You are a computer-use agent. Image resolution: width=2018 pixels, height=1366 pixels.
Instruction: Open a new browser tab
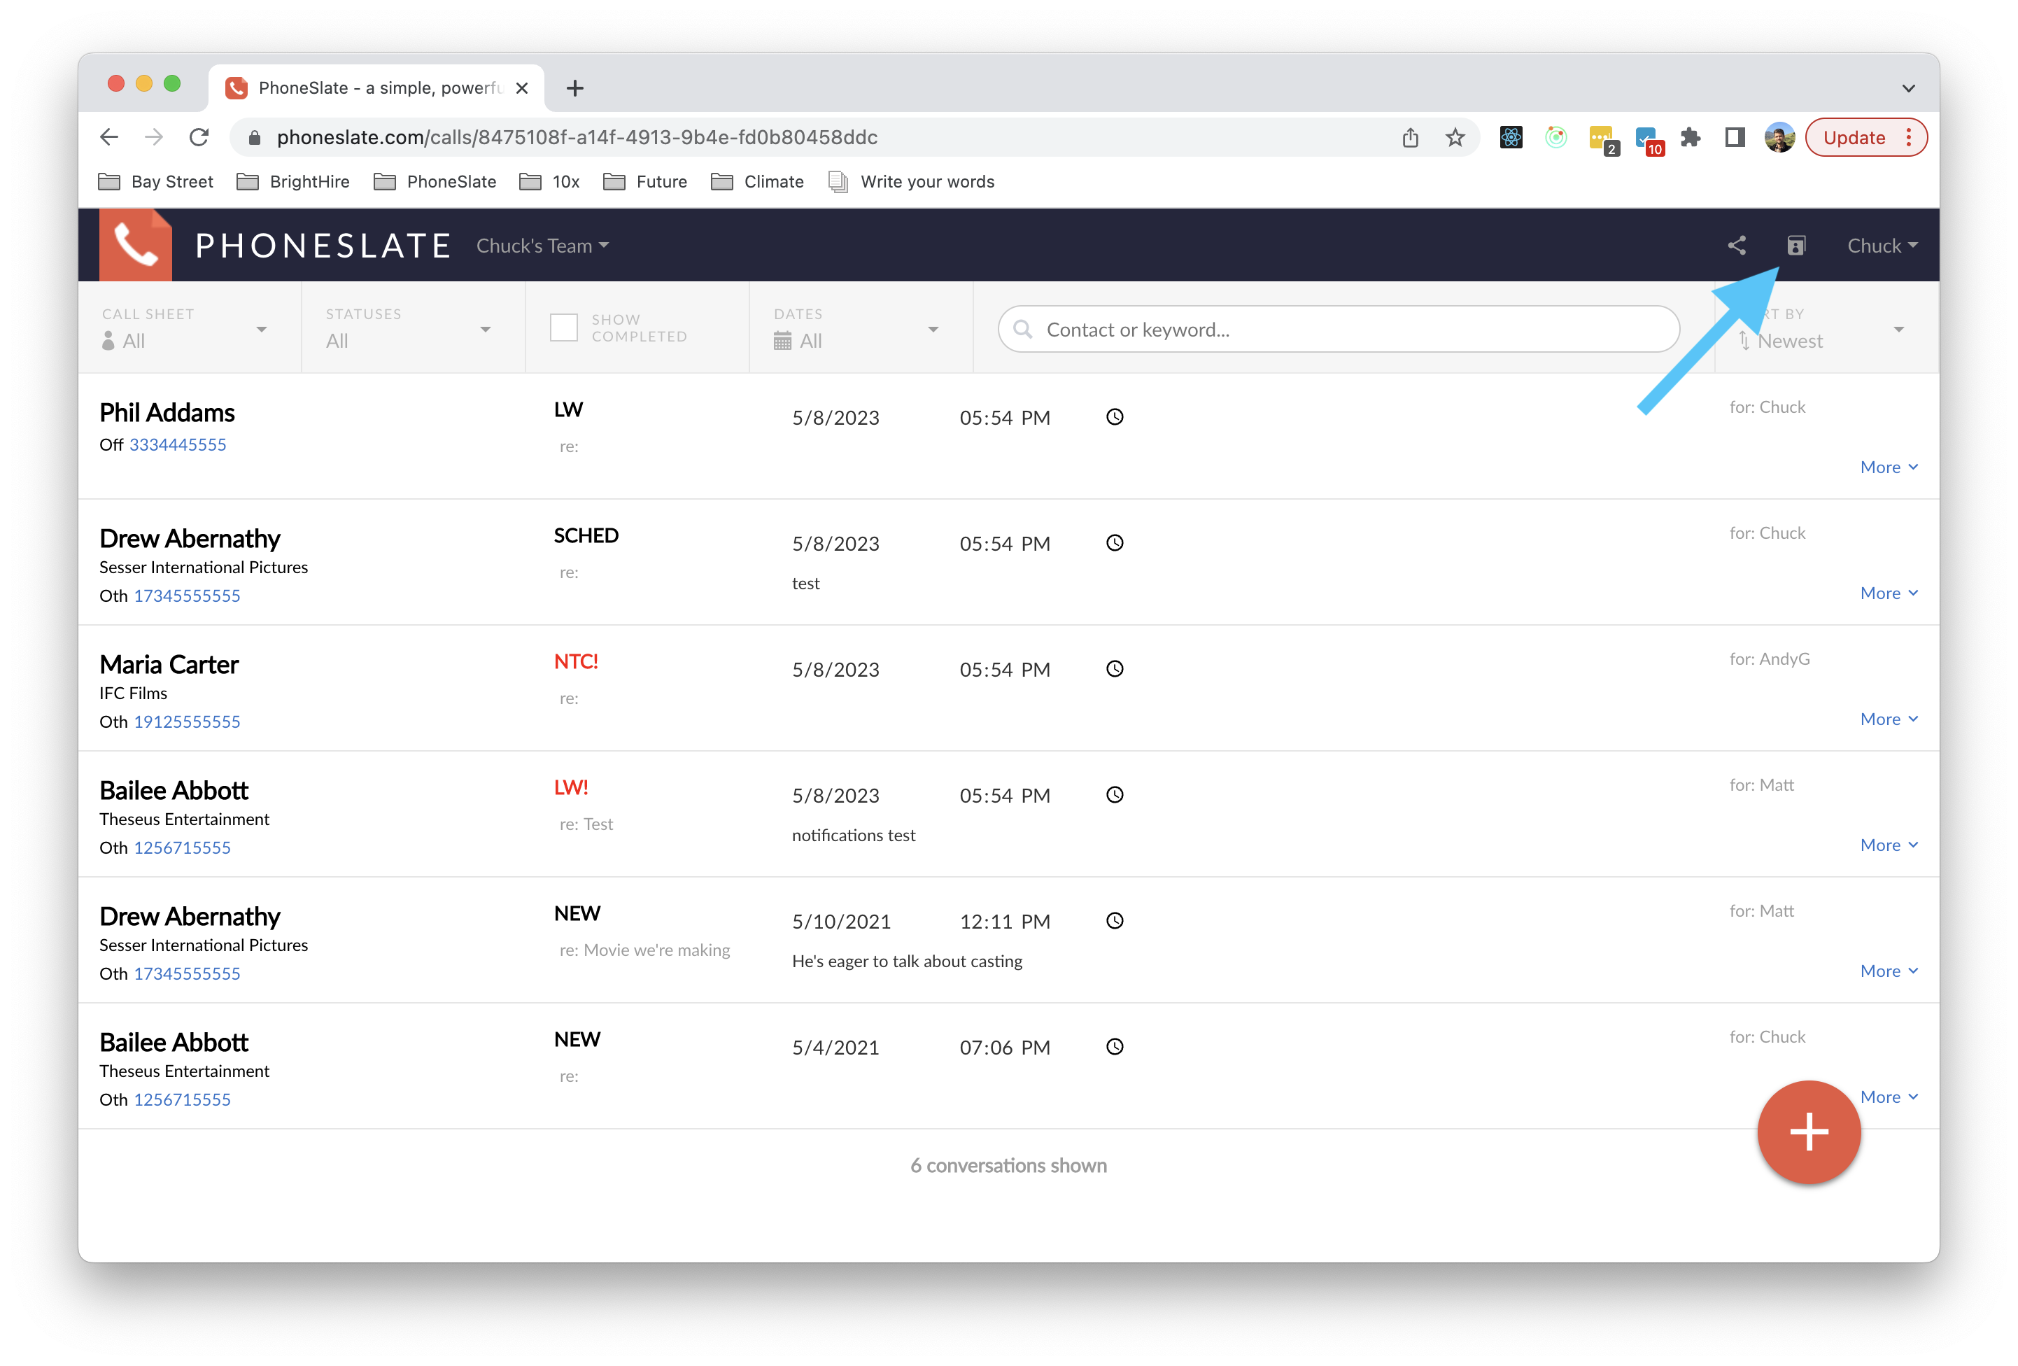click(575, 87)
